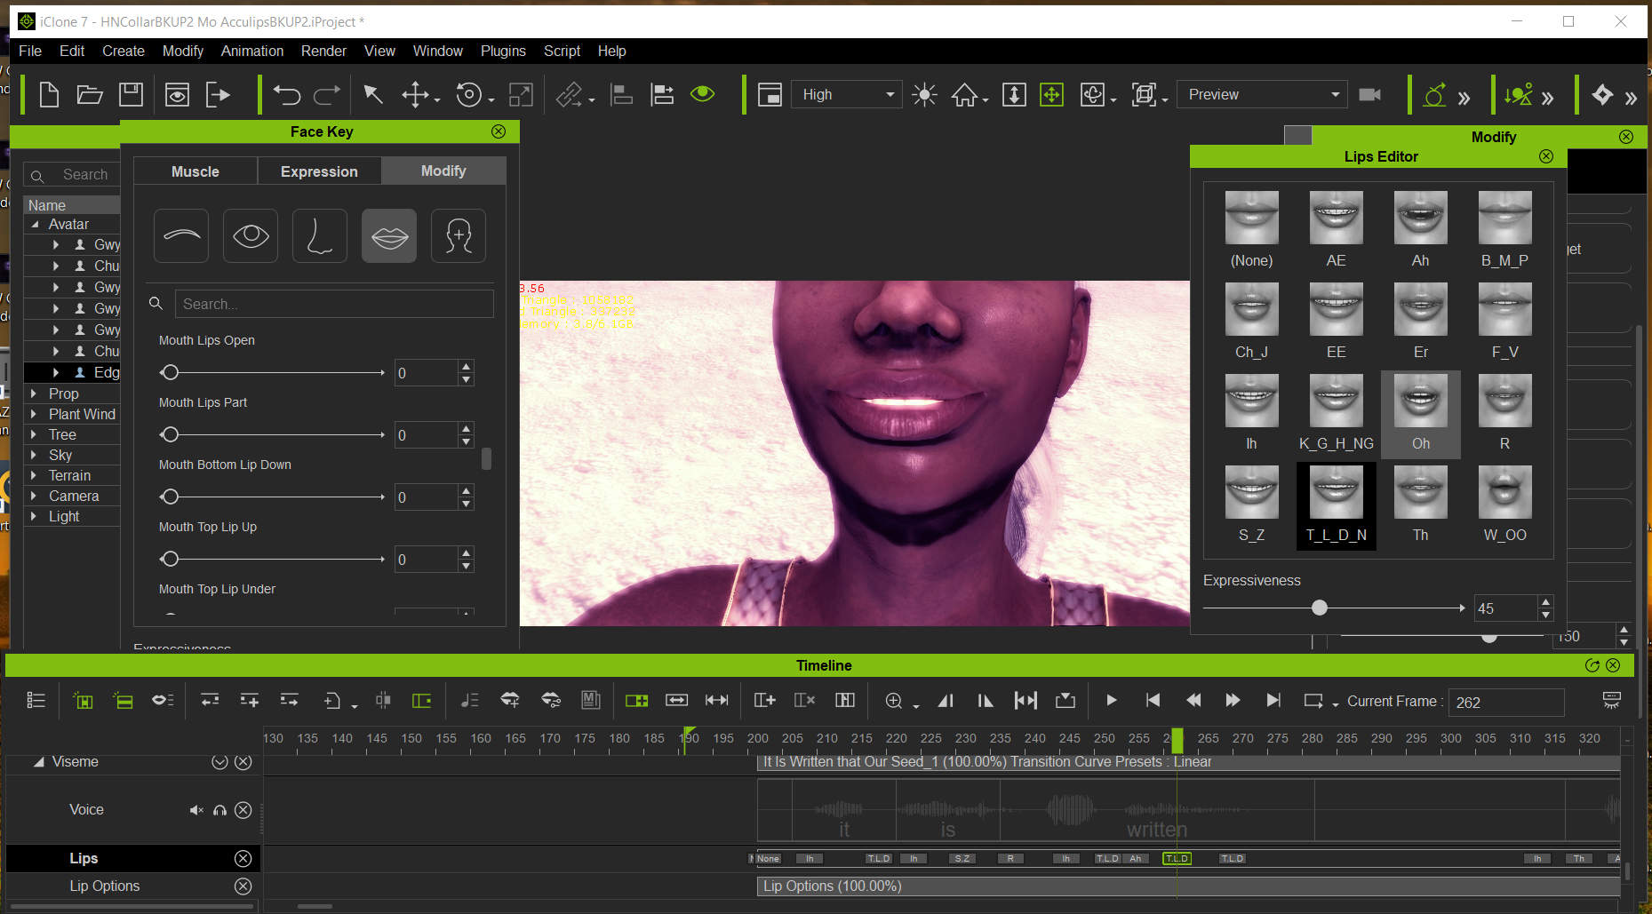The height and width of the screenshot is (914, 1652).
Task: Expand the Prop tree node
Action: click(x=34, y=393)
